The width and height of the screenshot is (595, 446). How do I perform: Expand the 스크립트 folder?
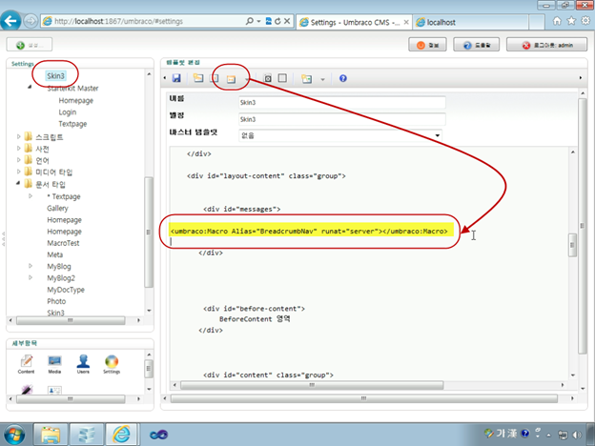18,136
